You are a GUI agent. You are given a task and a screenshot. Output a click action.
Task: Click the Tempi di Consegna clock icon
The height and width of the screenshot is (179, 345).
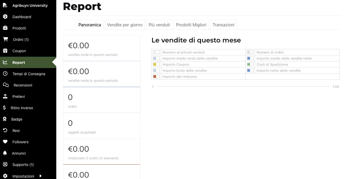pos(5,73)
